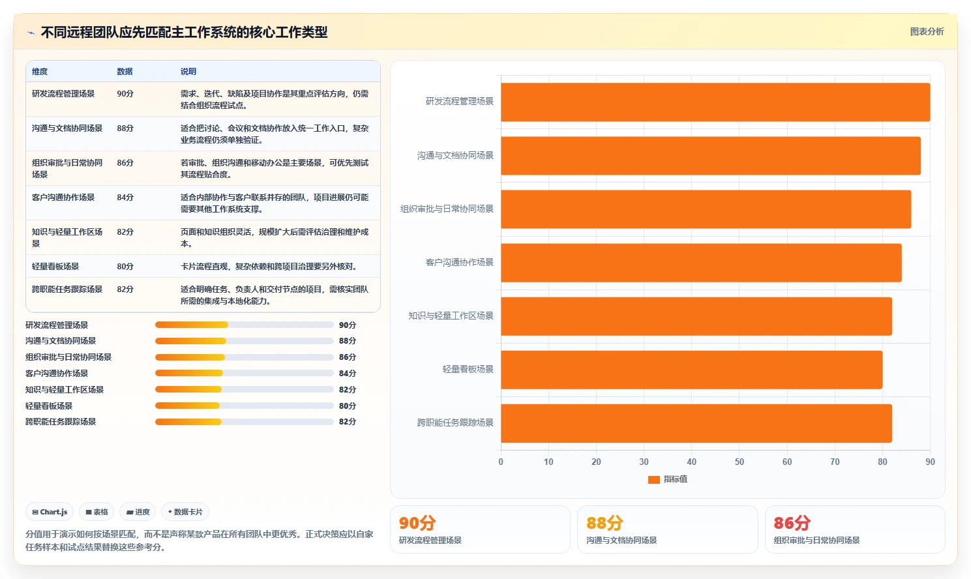Screen dimensions: 971x579
Task: Click the 客户沟通协作场景 progress bar
Action: pyautogui.click(x=245, y=373)
